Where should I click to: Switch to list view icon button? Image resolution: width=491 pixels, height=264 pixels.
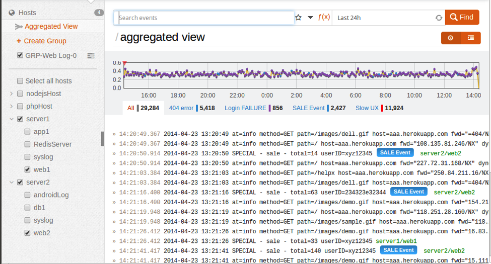(x=470, y=38)
